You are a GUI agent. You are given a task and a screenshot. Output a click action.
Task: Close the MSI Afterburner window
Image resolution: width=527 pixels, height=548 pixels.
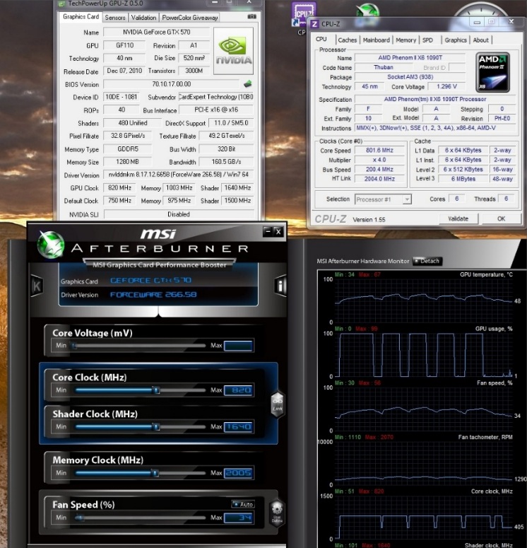(278, 231)
